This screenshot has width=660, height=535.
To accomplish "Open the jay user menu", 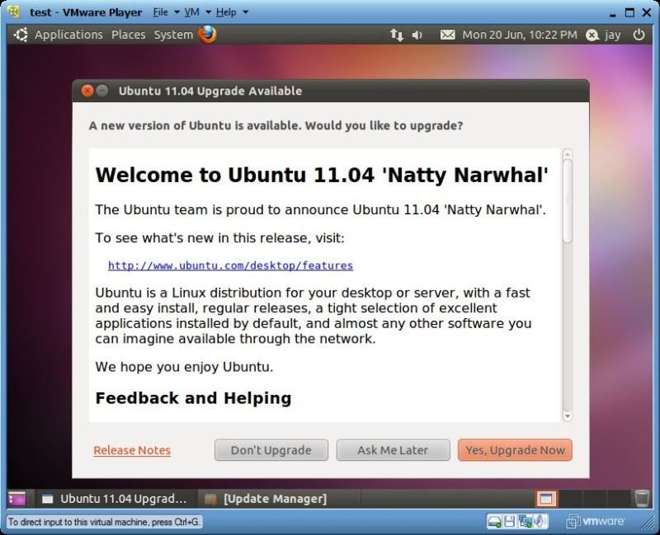I will click(x=612, y=35).
